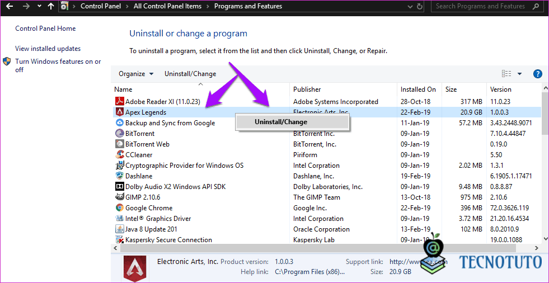
Task: Click the BitTorrent program icon
Action: coord(120,133)
